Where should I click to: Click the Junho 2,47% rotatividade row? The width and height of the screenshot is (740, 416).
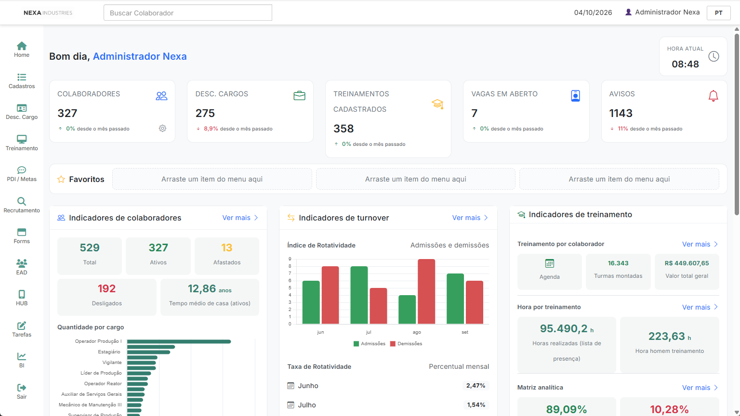[x=388, y=386]
